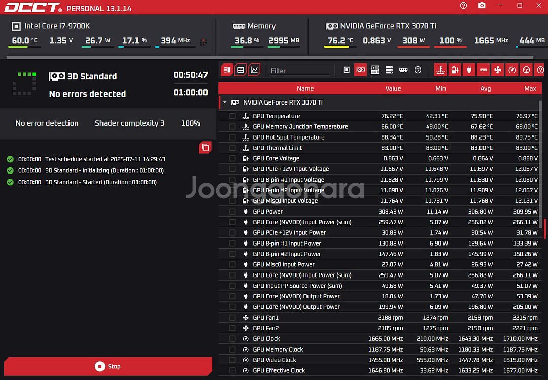Sort the table by Value column
Image resolution: width=548 pixels, height=380 pixels.
(x=393, y=89)
